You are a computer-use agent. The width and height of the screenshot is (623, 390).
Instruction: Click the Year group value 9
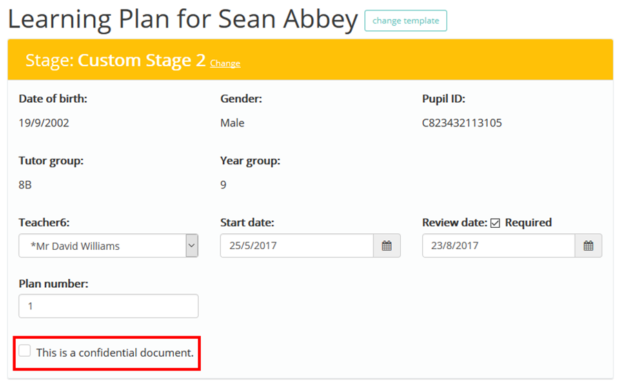point(224,185)
